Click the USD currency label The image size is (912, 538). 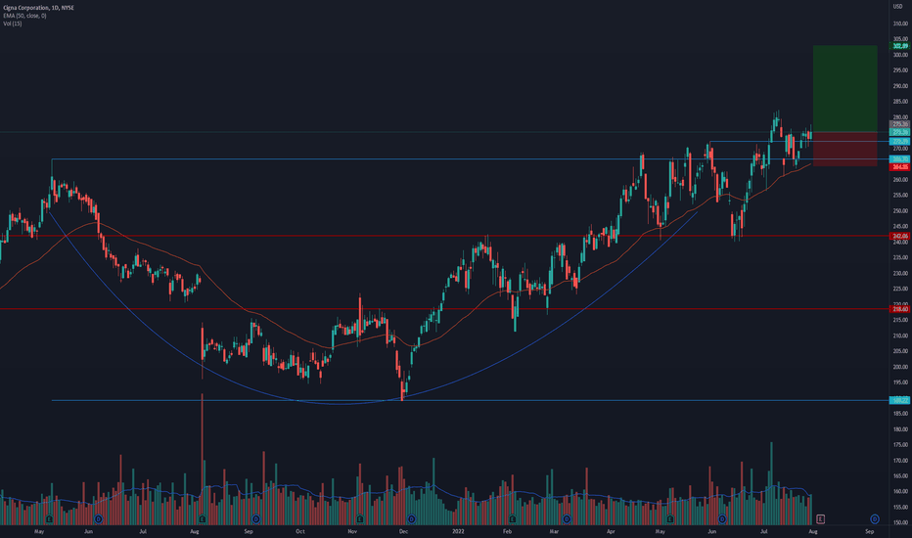coord(898,7)
